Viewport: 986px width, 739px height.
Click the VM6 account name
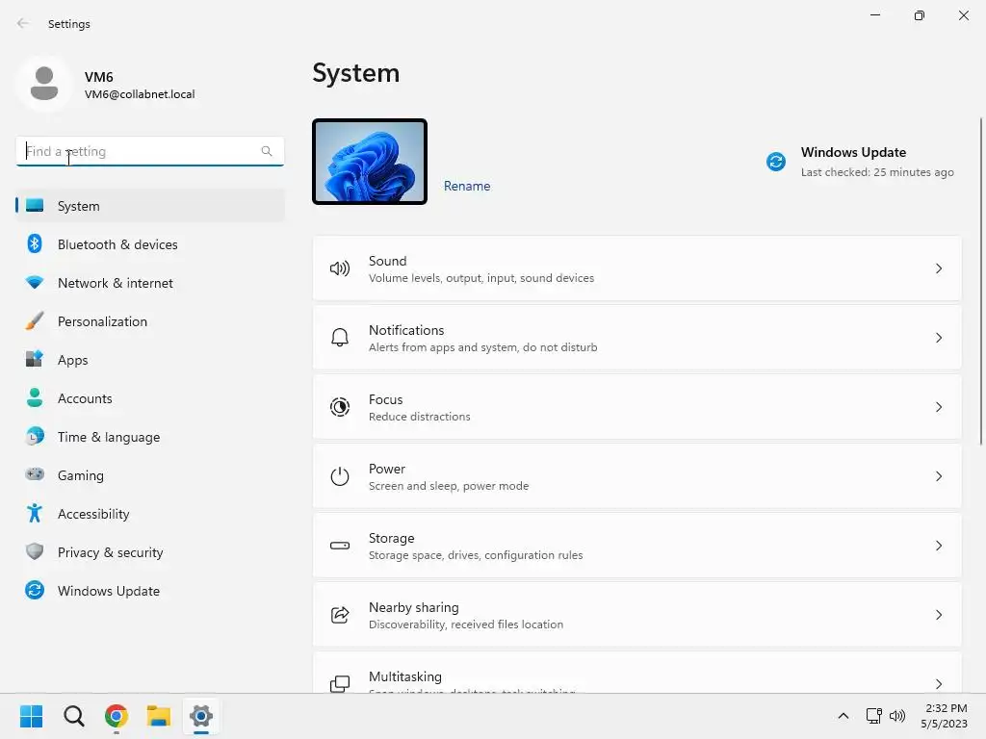99,77
